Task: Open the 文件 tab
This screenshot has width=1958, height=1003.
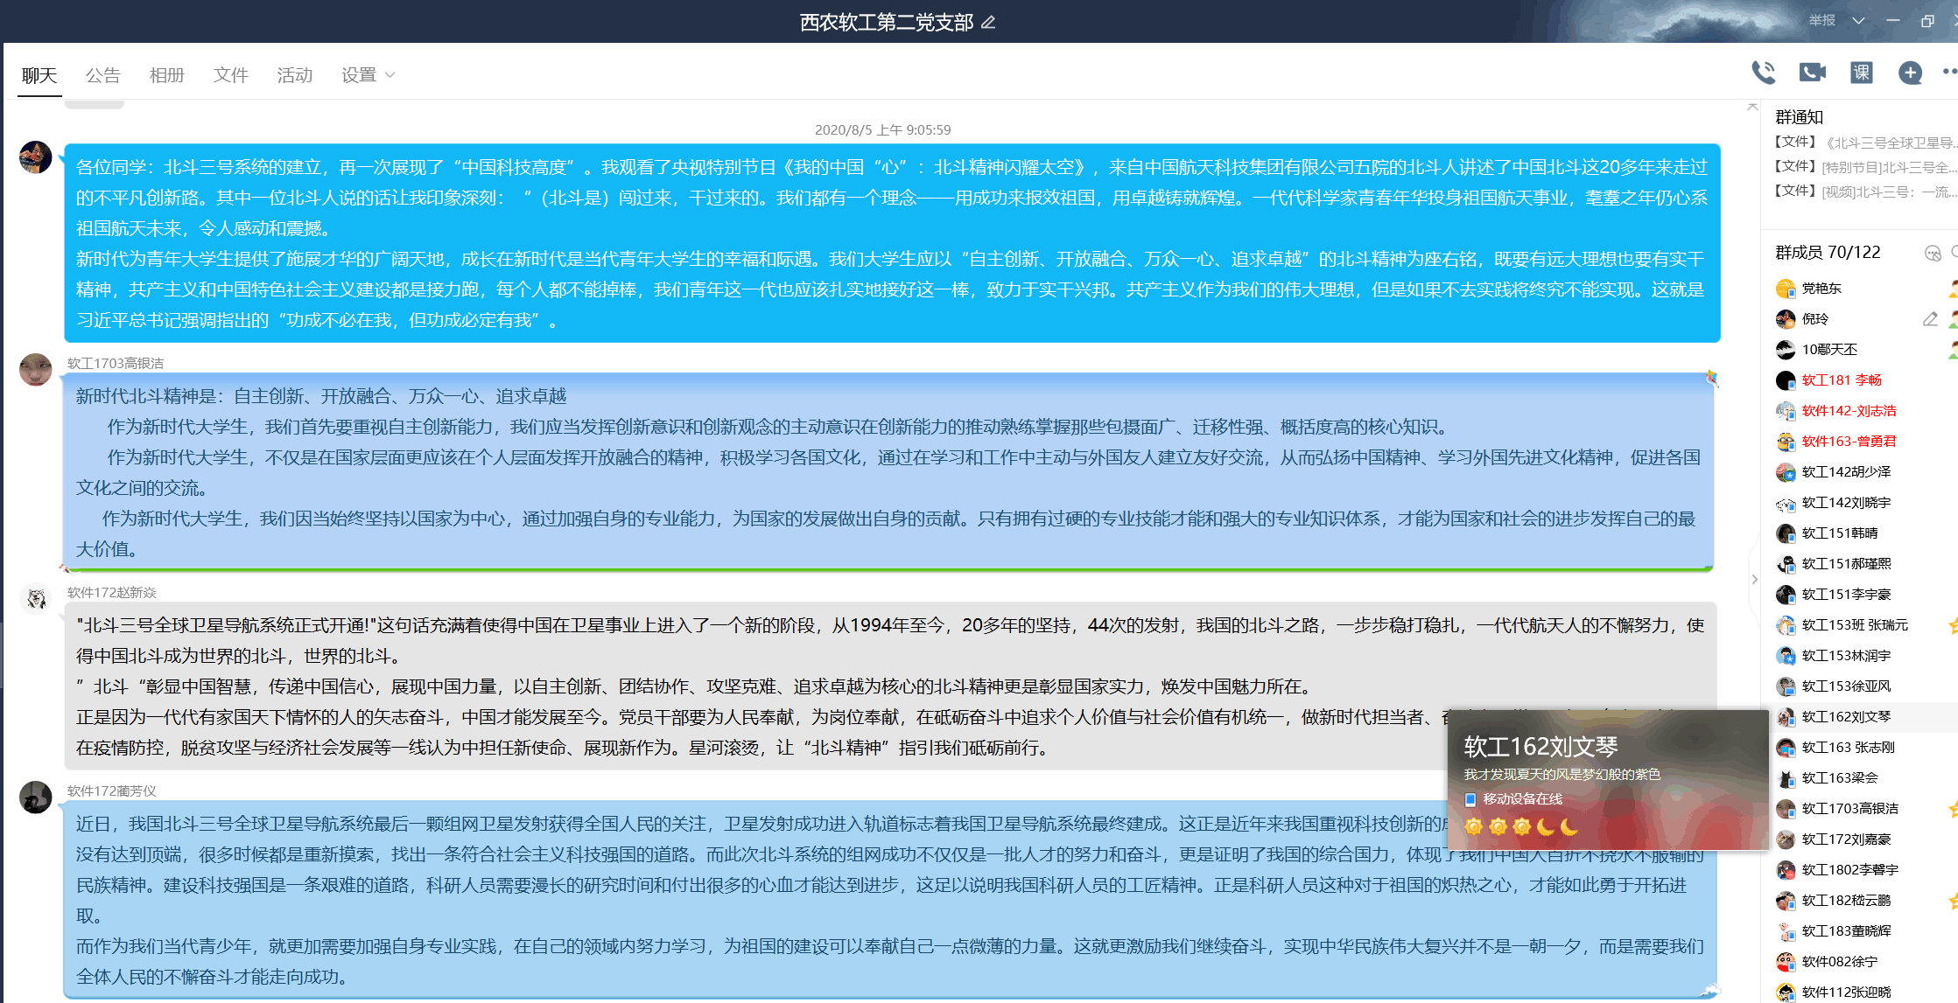Action: (x=230, y=75)
